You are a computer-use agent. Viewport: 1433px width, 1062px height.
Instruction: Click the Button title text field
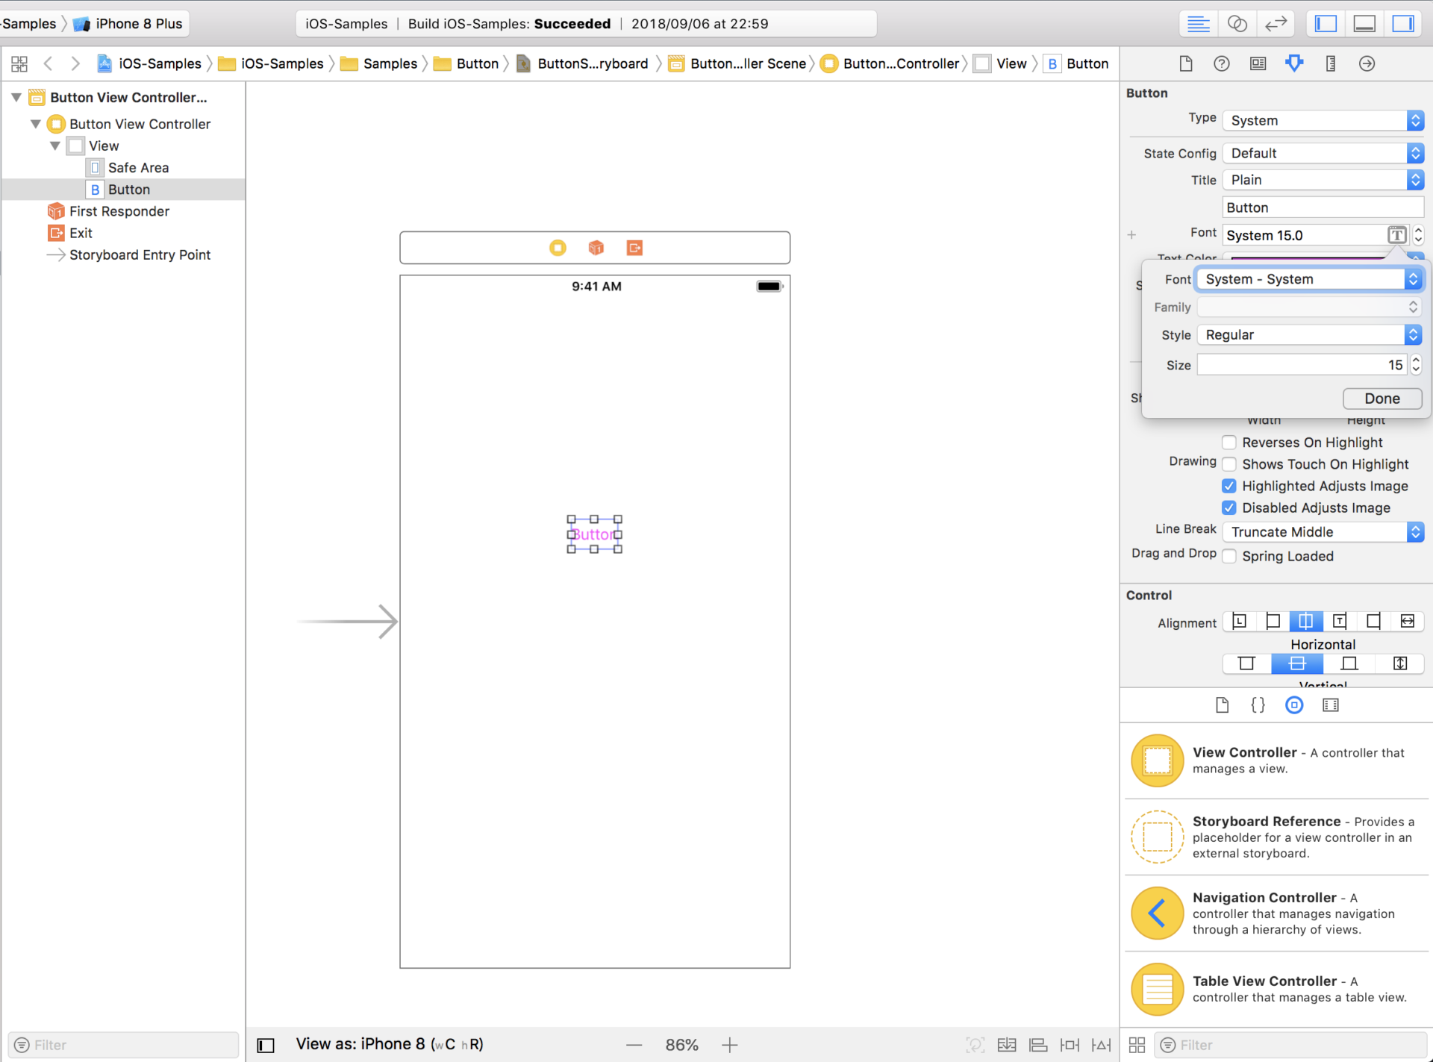point(1323,207)
